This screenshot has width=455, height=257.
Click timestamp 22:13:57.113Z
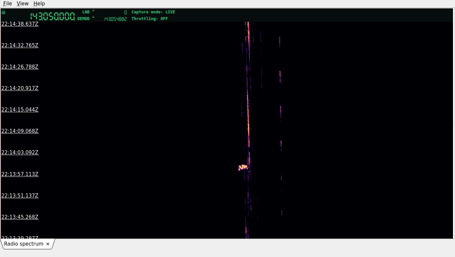tap(20, 174)
